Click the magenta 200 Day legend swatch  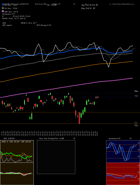[x=3, y=11]
